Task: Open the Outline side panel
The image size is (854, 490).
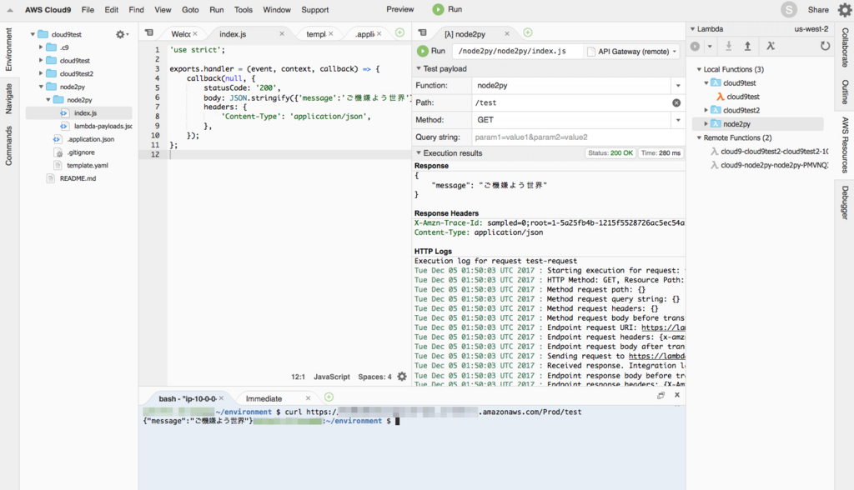Action: coord(845,92)
